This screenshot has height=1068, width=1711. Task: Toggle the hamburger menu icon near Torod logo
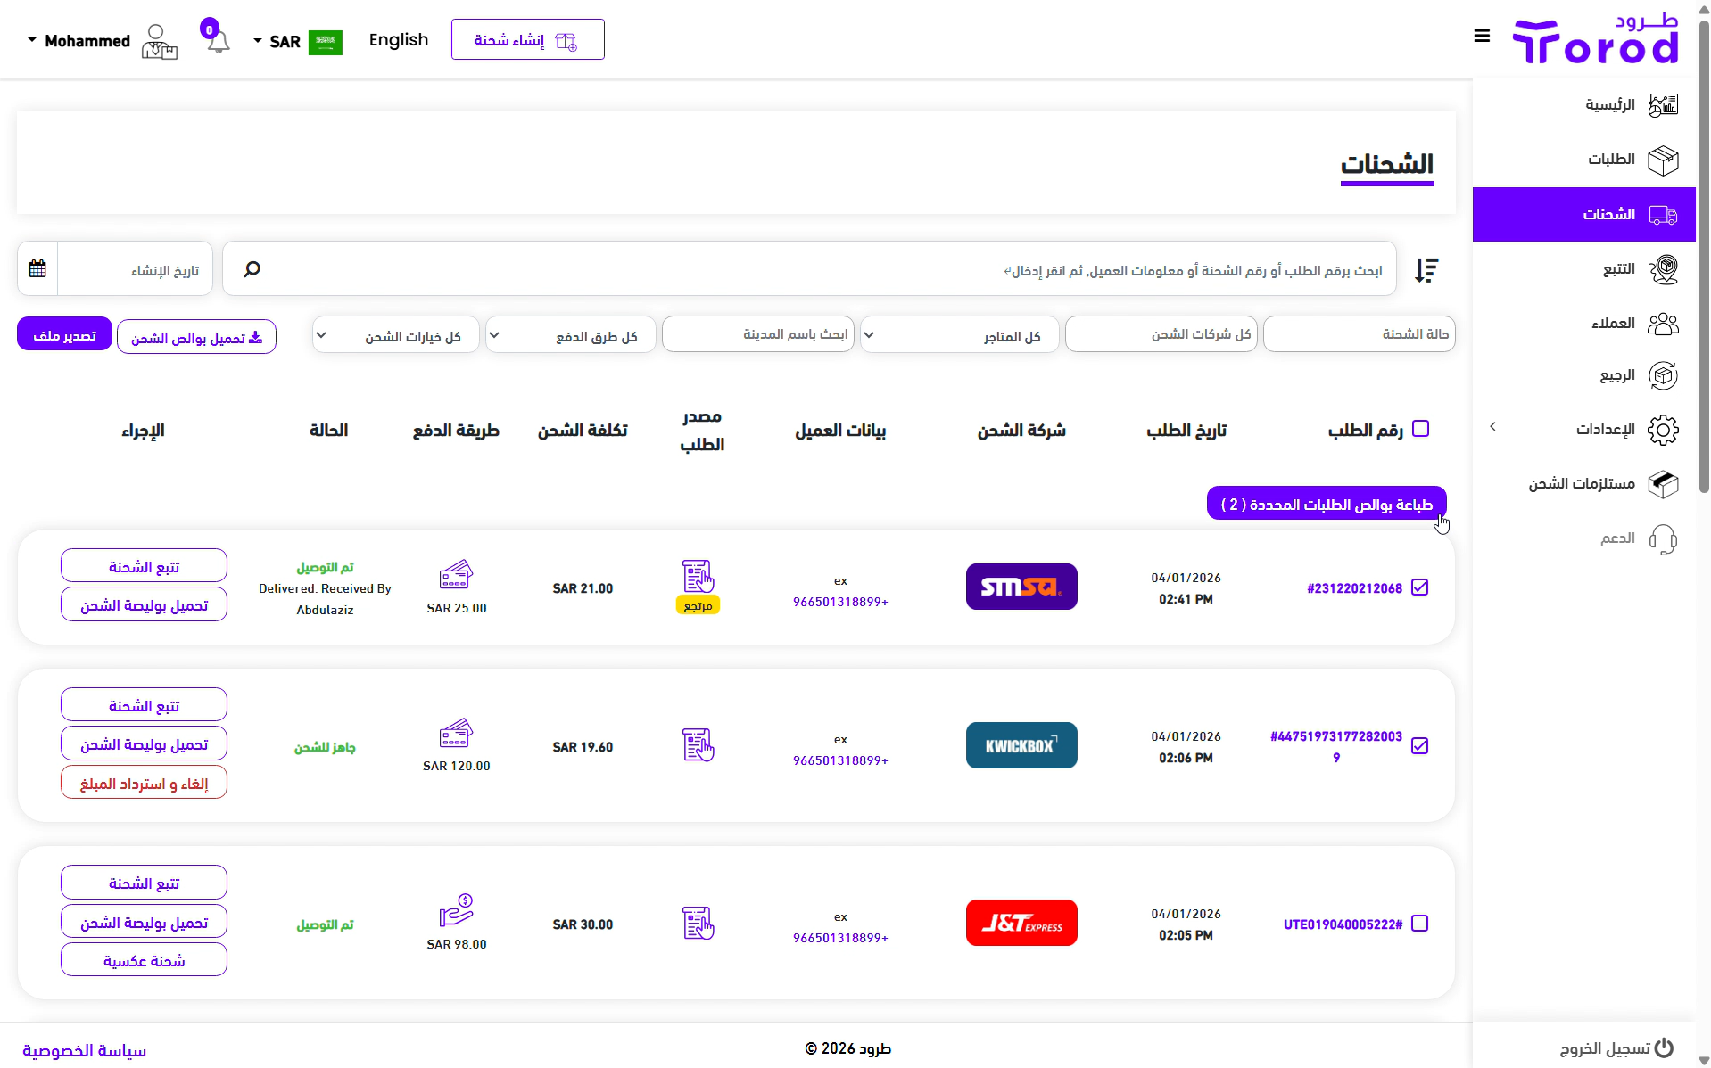pos(1482,36)
